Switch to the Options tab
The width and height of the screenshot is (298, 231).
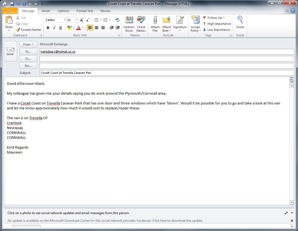tap(63, 11)
